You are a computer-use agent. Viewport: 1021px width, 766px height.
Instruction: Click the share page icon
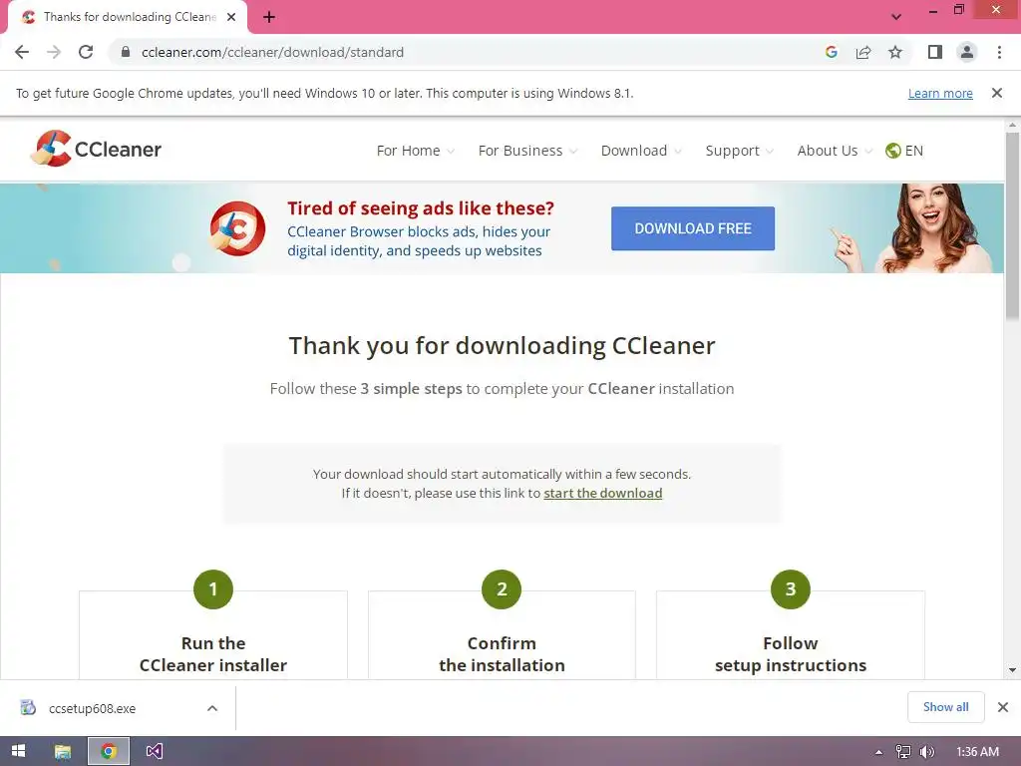(863, 52)
